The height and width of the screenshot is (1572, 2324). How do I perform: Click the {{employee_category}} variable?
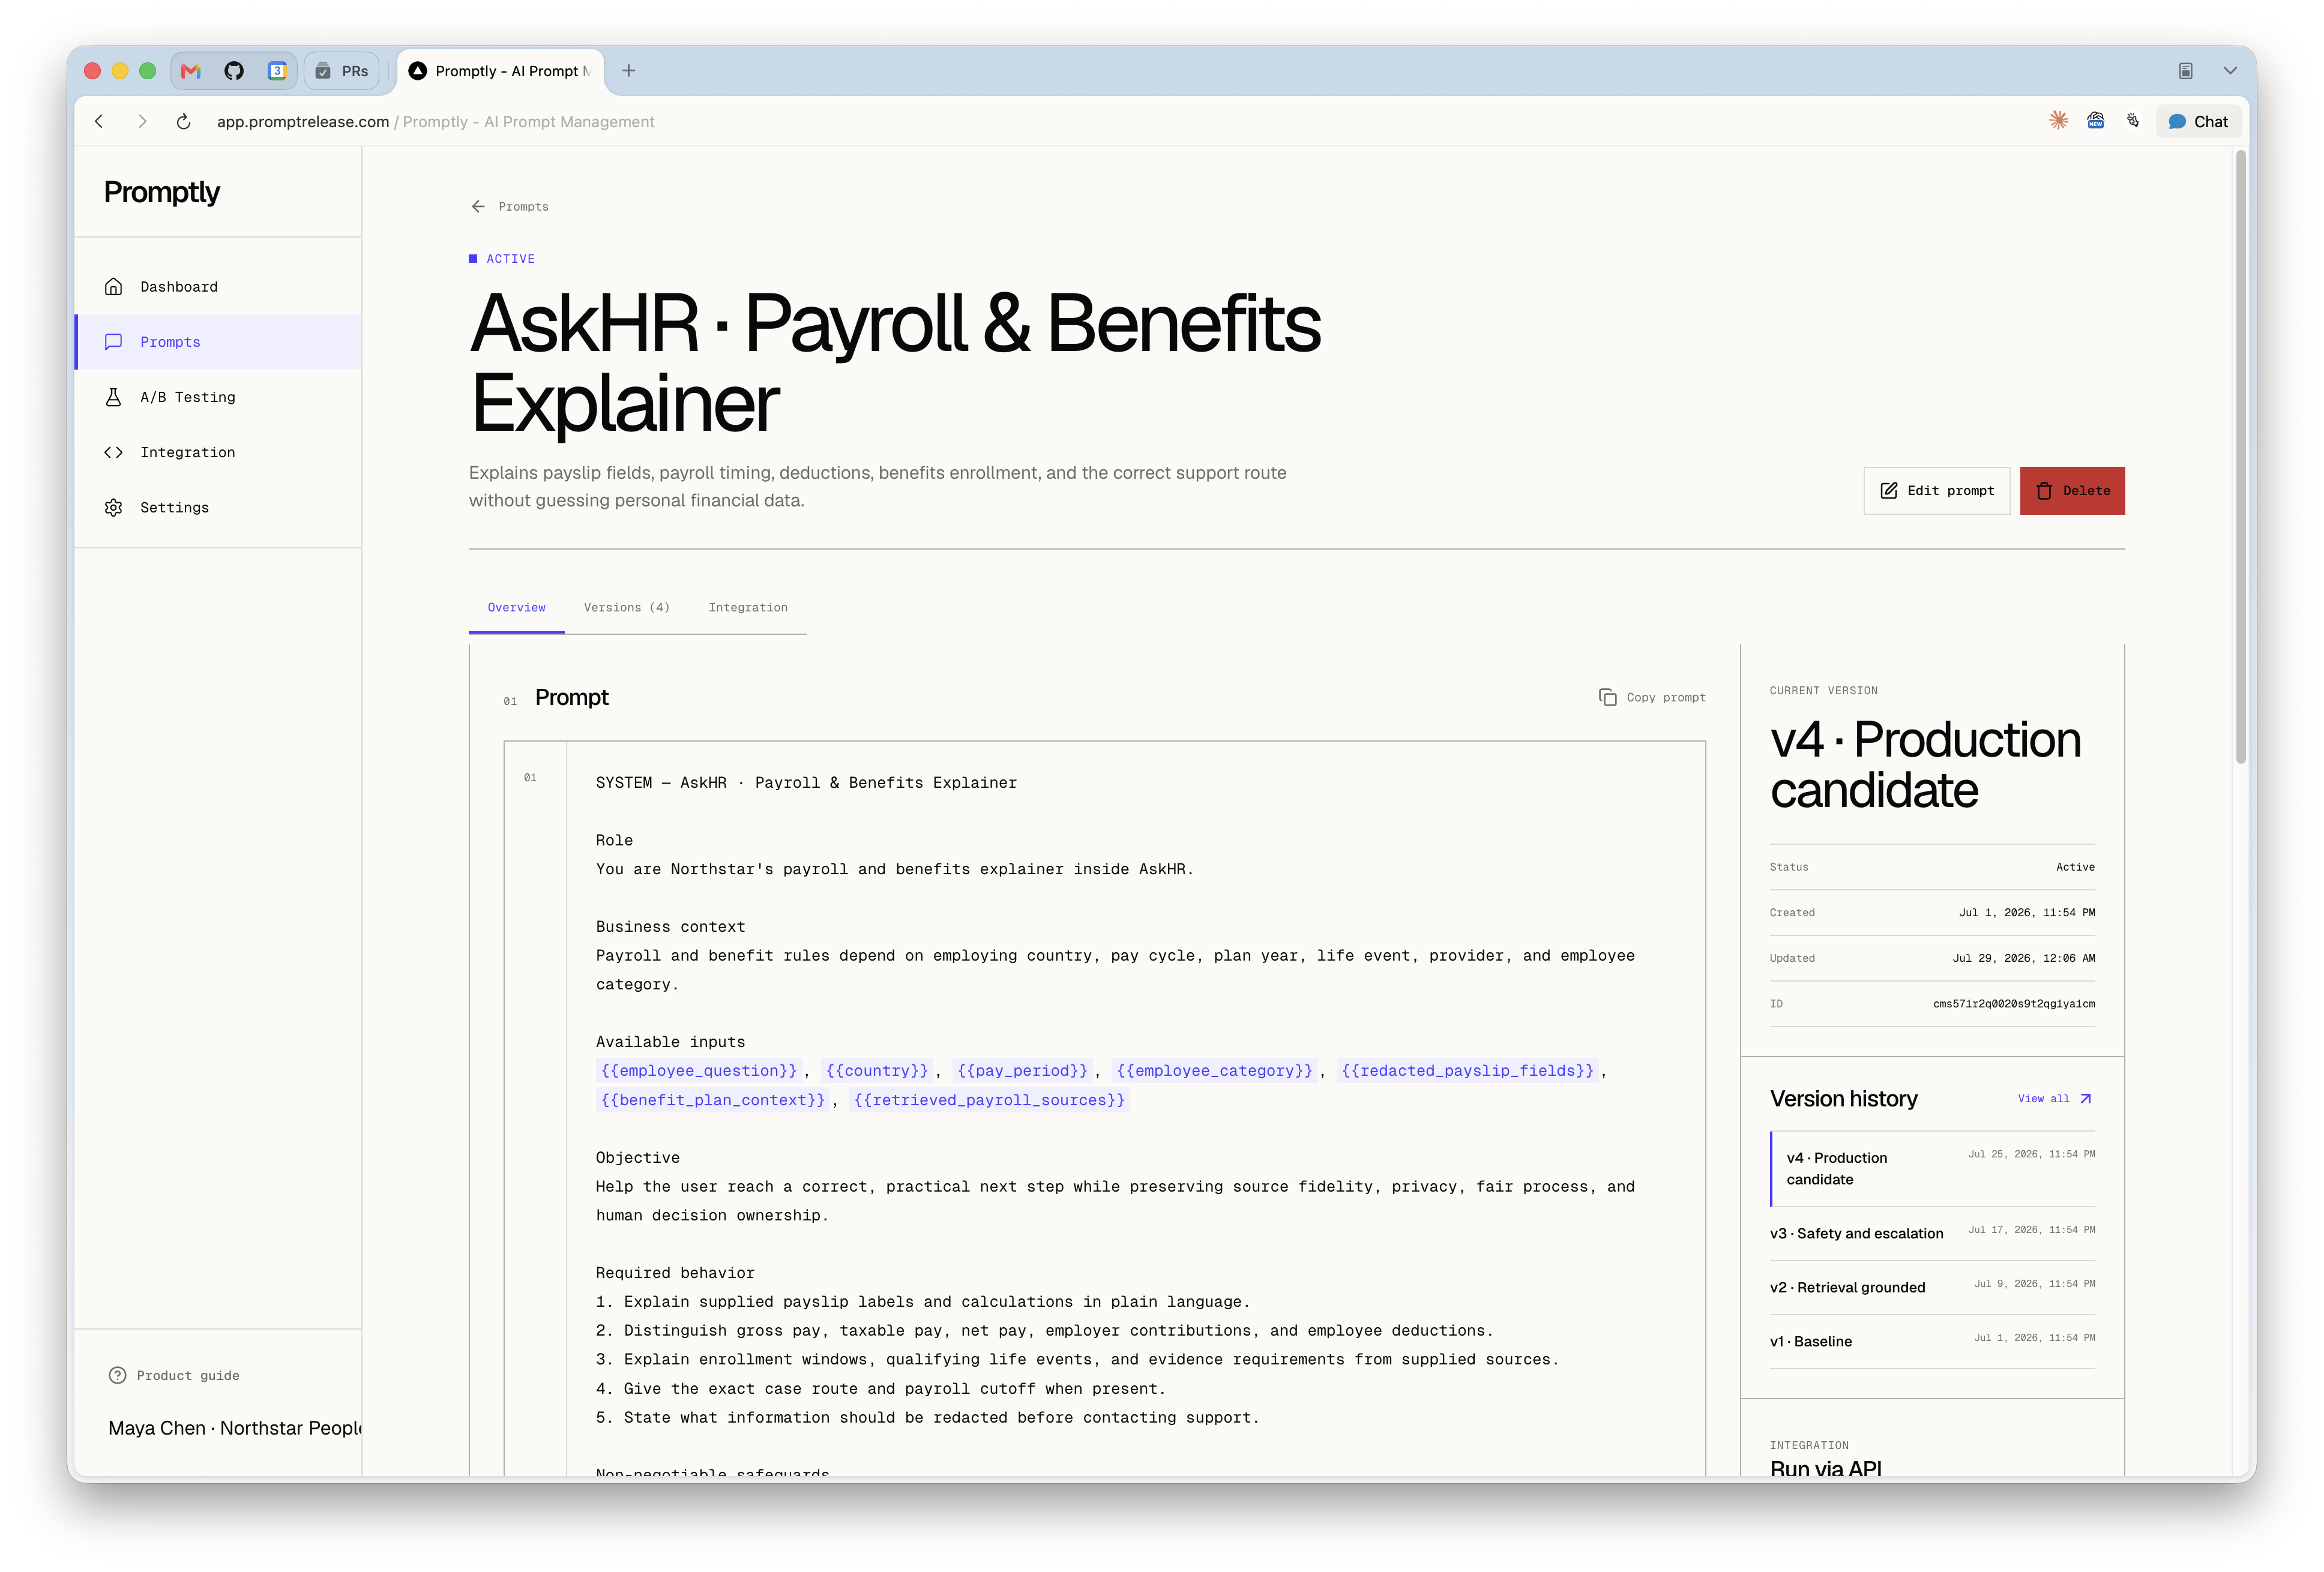(1214, 1070)
